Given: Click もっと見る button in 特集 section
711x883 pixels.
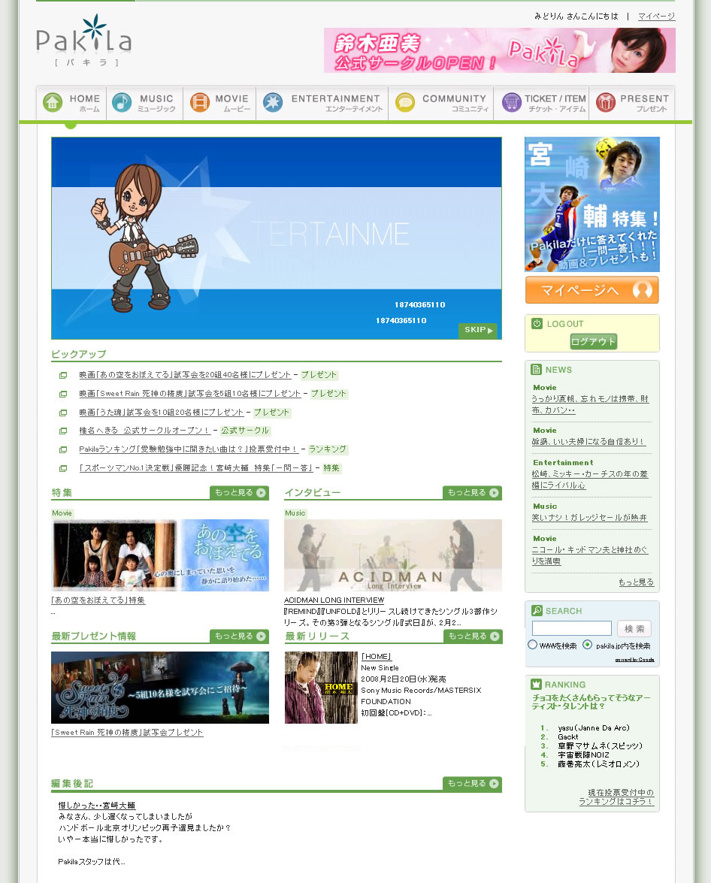Looking at the screenshot, I should tap(239, 493).
